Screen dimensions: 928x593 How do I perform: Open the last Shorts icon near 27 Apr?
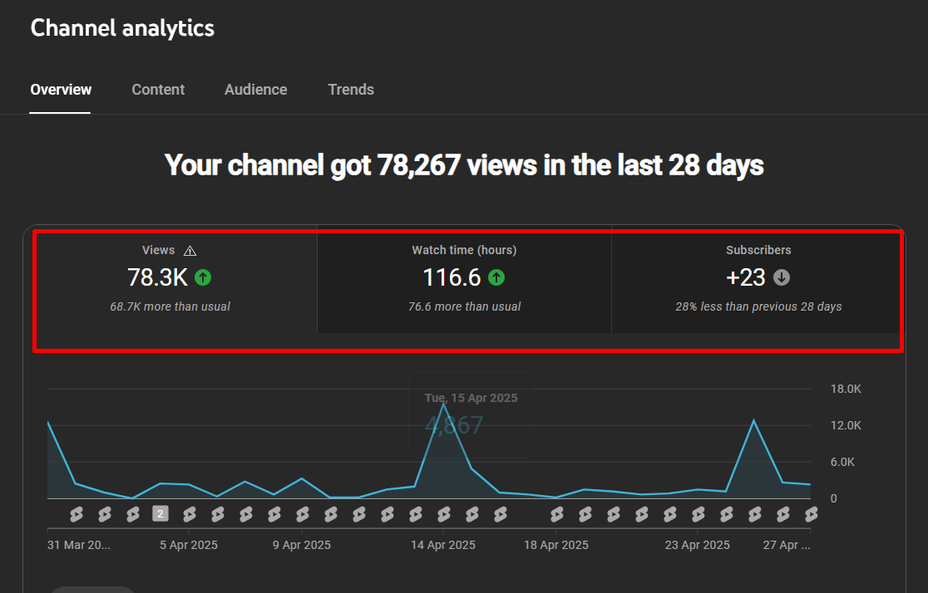coord(811,514)
